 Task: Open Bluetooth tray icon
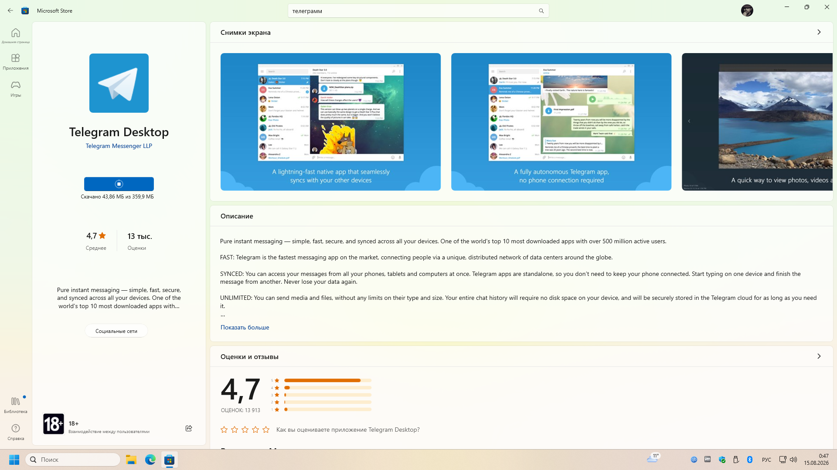(x=750, y=460)
